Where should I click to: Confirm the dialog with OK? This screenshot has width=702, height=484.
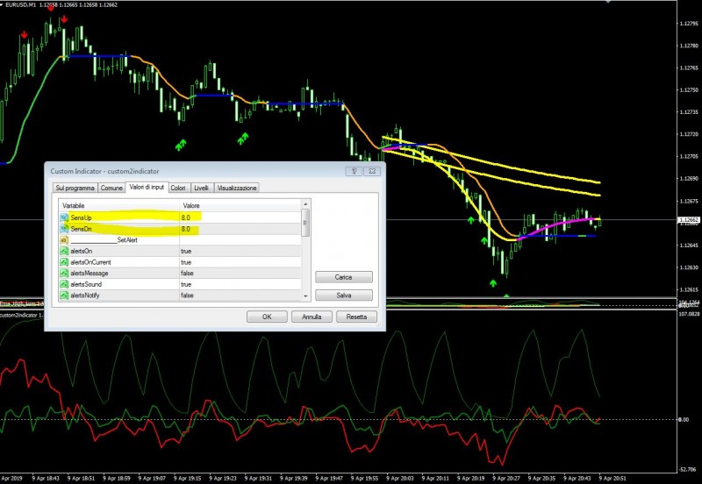coord(267,317)
